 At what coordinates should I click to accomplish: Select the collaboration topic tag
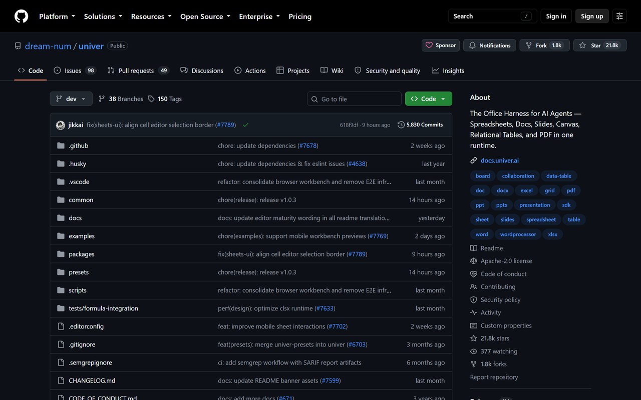point(518,176)
